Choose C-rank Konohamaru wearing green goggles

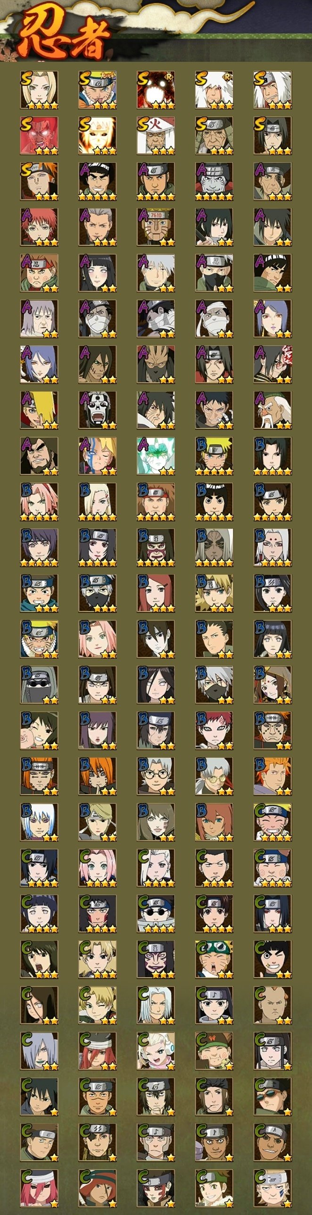(x=214, y=960)
